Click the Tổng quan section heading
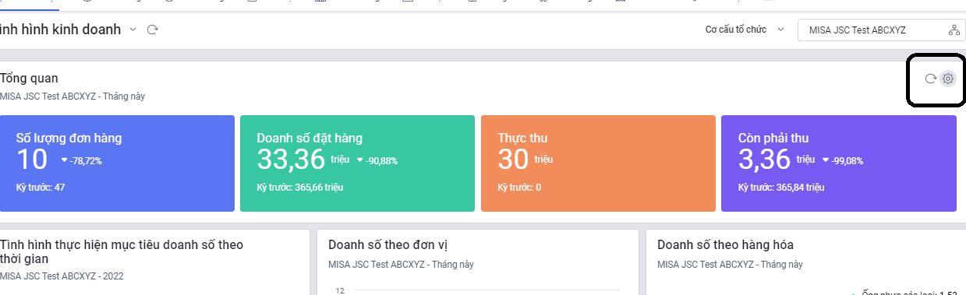This screenshot has height=295, width=966. 29,79
